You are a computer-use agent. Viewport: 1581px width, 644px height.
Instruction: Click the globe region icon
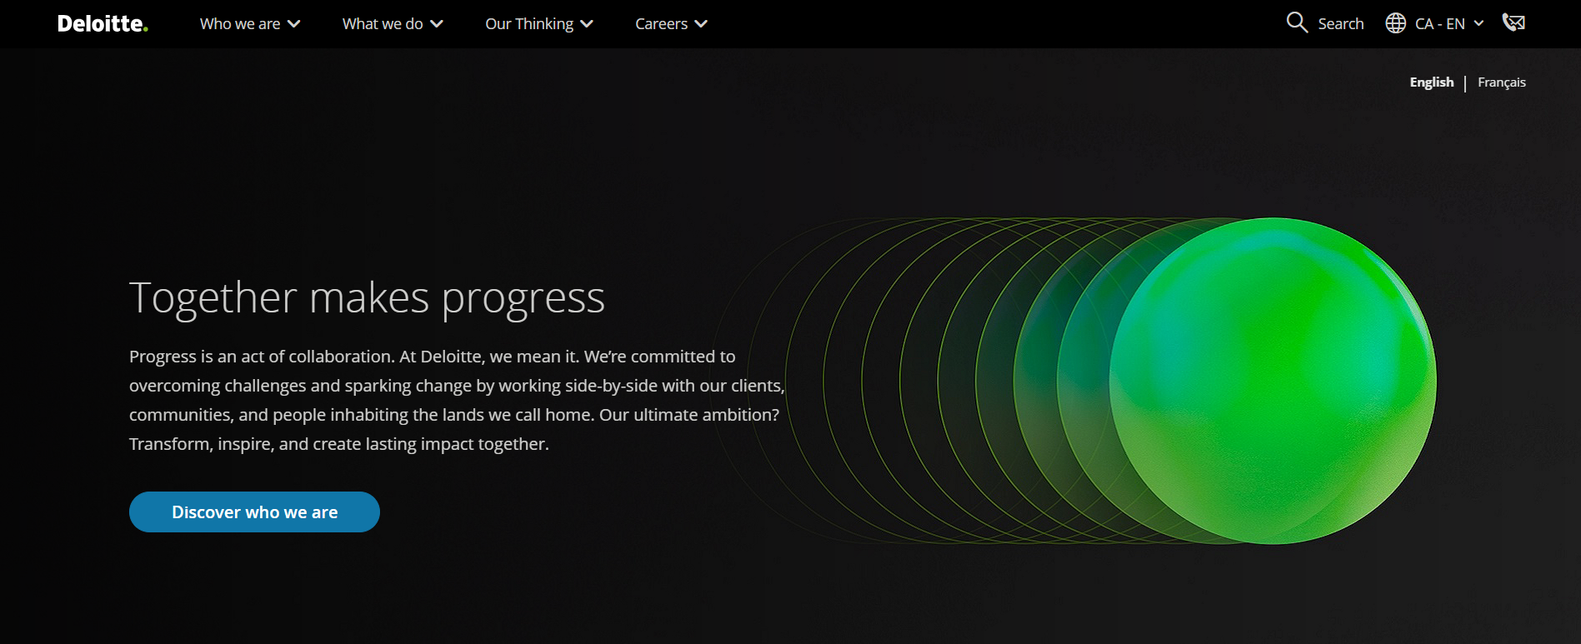pyautogui.click(x=1396, y=23)
